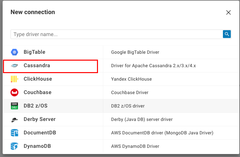Click the ClickHouse yellow bars icon
Image resolution: width=240 pixels, height=157 pixels.
point(14,79)
